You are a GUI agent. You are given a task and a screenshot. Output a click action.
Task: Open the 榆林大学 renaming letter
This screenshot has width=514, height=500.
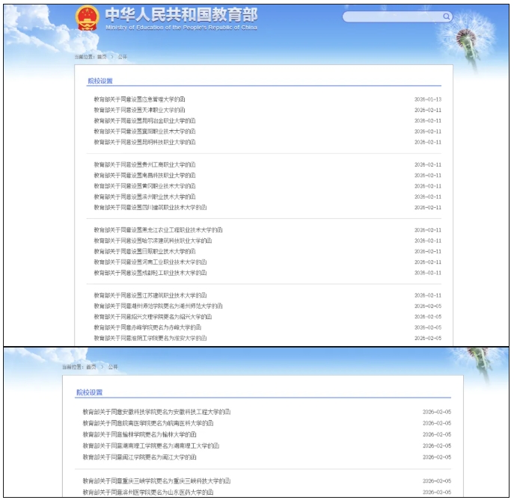pos(139,434)
